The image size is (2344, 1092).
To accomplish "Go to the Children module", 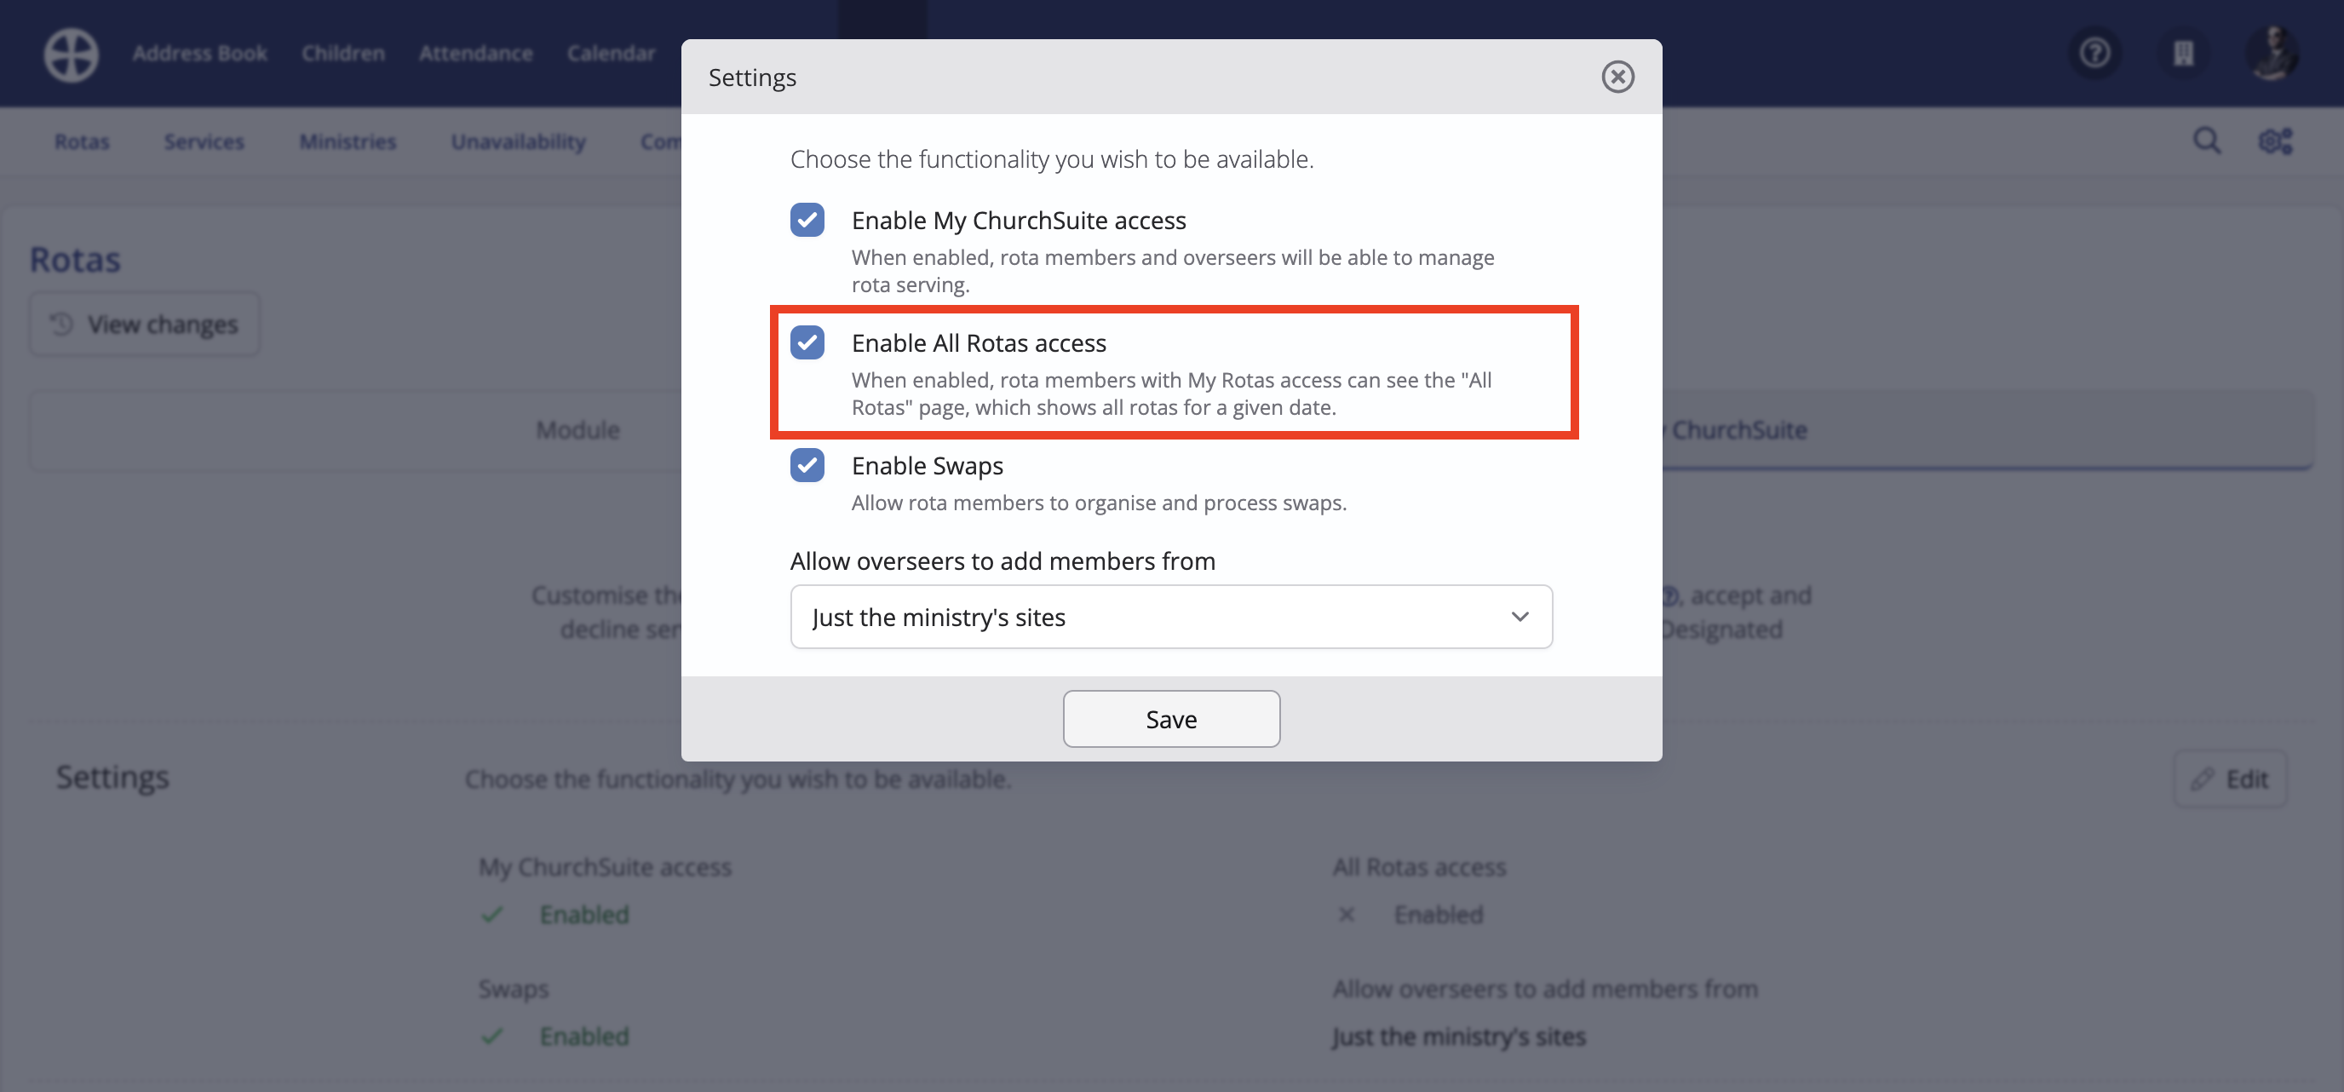I will click(343, 53).
